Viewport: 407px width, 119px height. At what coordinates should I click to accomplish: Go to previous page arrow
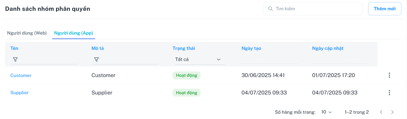pyautogui.click(x=381, y=112)
